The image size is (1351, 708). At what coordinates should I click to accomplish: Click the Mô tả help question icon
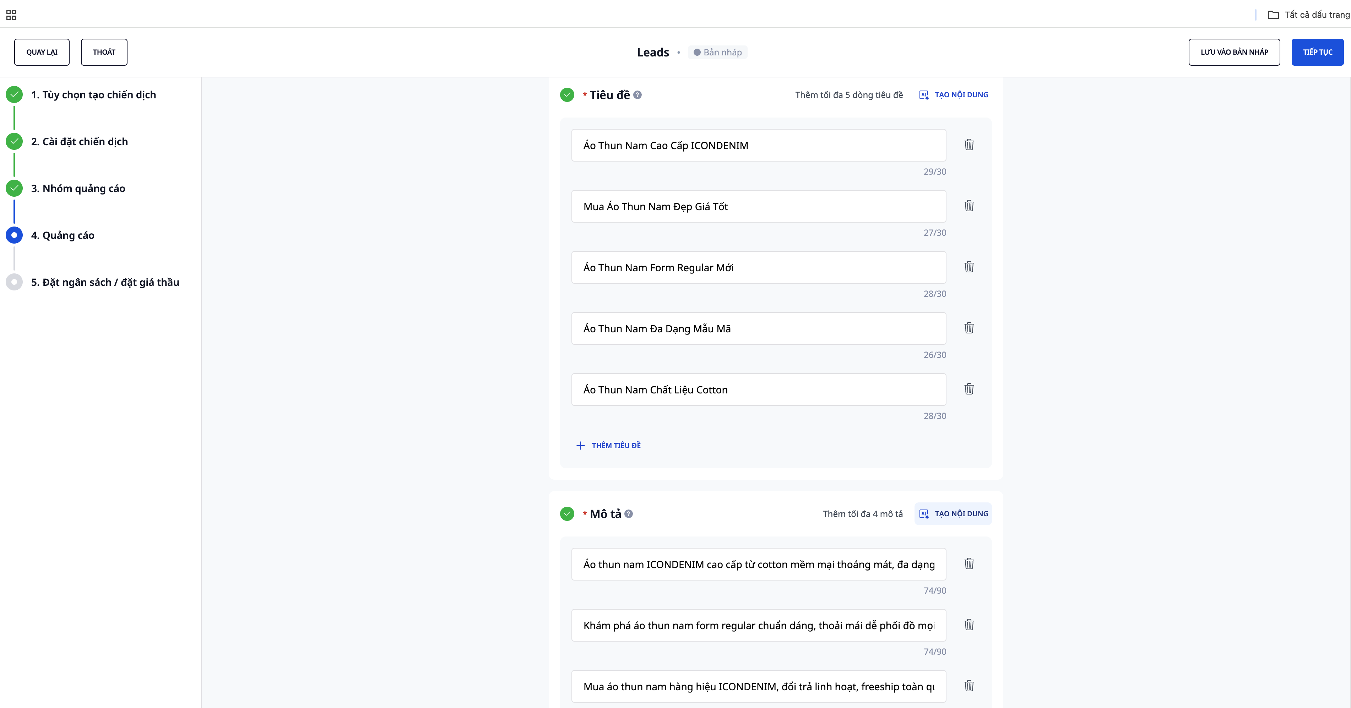click(628, 514)
